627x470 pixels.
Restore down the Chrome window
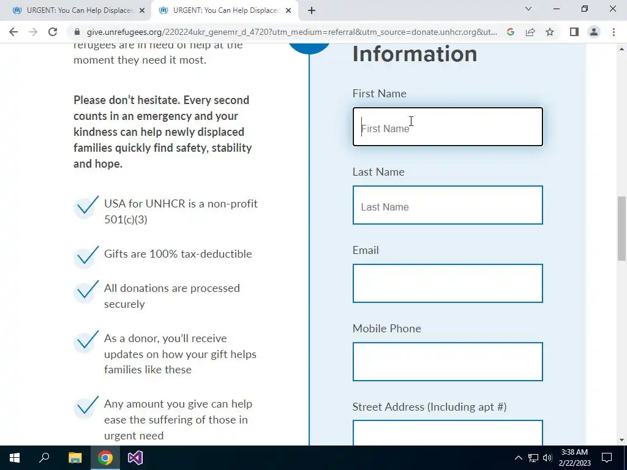(585, 9)
